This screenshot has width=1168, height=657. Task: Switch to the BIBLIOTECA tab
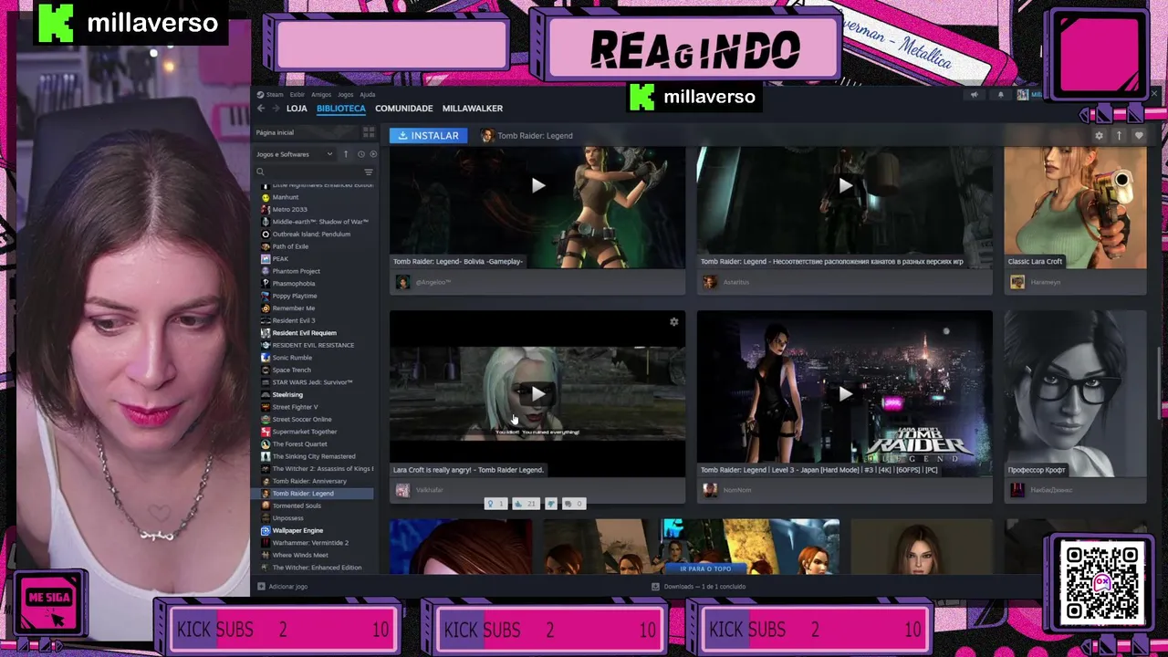tap(341, 108)
